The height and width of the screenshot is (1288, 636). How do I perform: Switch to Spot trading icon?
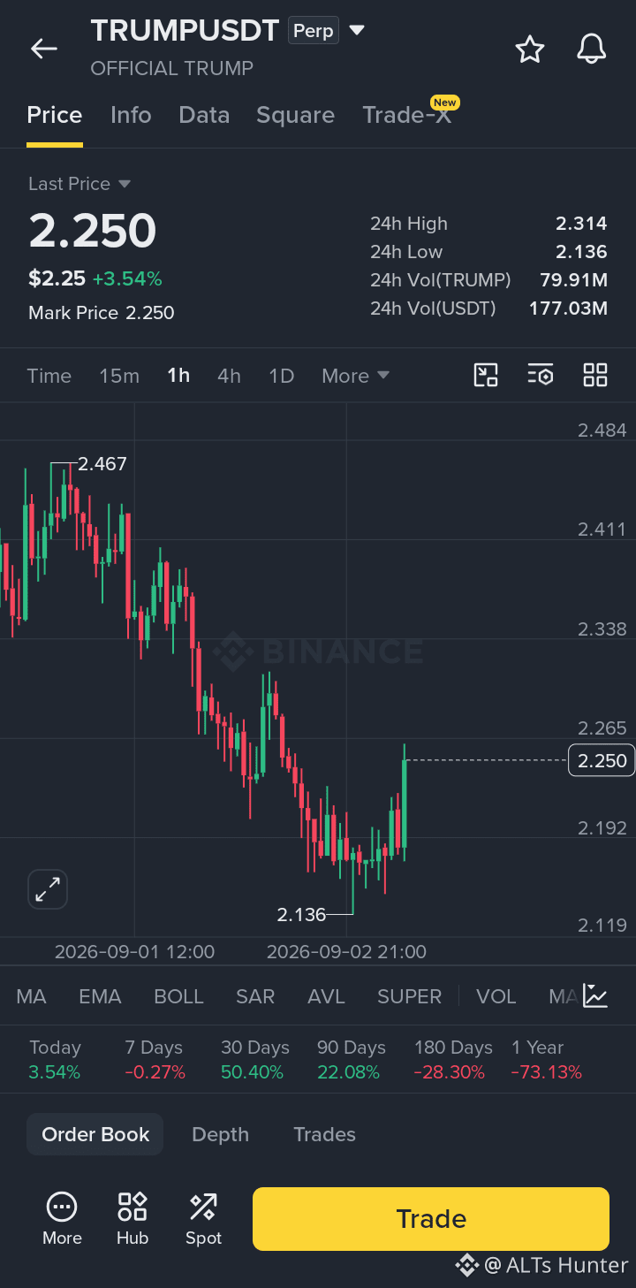click(203, 1206)
